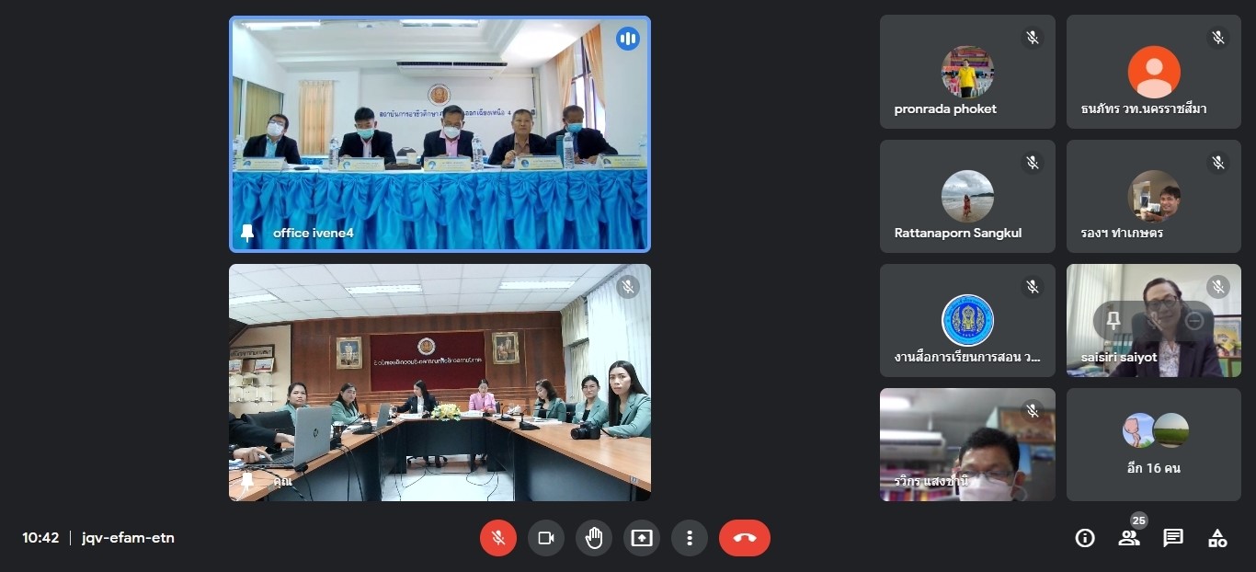Image resolution: width=1256 pixels, height=572 pixels.
Task: Unpin the office ivene4 tile
Action: tap(247, 233)
